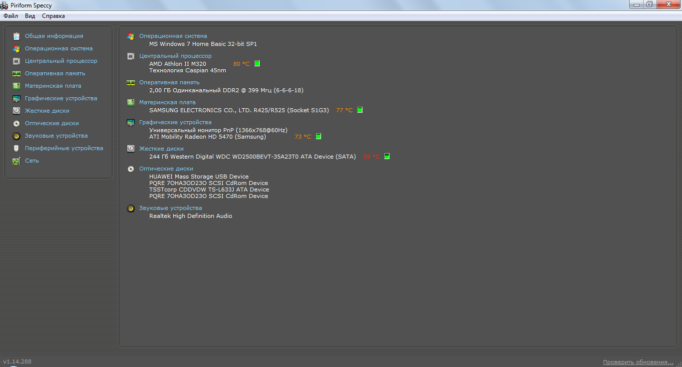Click Операционная система heading link in summary
This screenshot has height=367, width=682.
point(173,36)
